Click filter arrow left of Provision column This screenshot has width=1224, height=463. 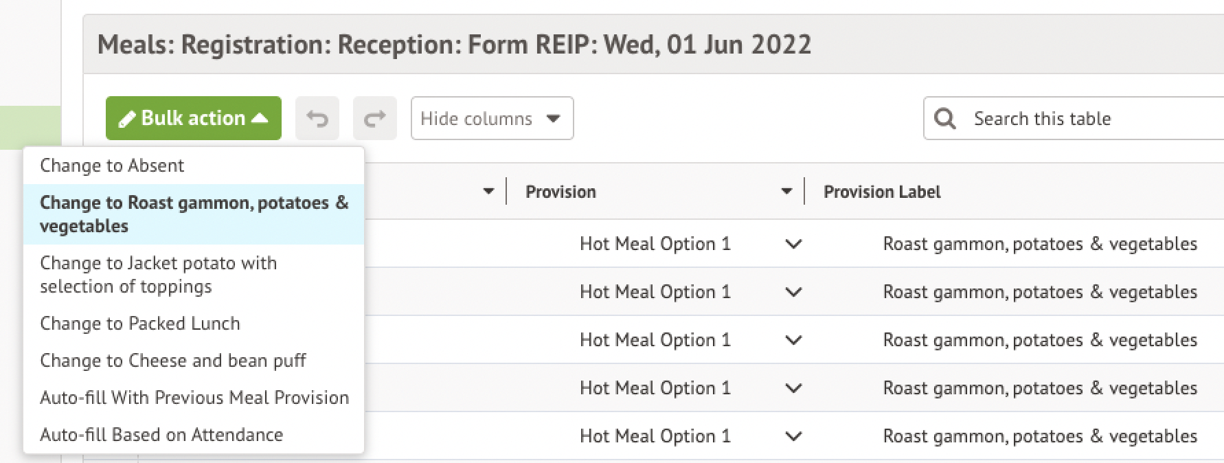click(488, 192)
